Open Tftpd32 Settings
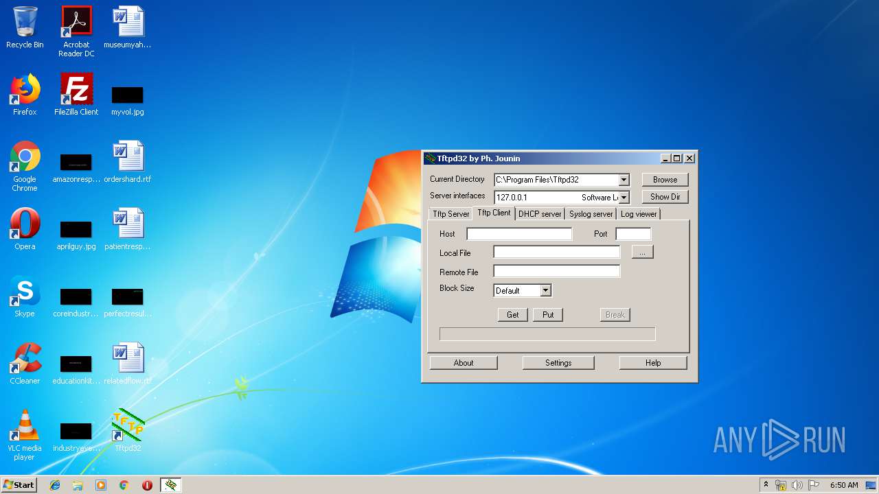Screen dimensions: 879x494 pyautogui.click(x=558, y=363)
